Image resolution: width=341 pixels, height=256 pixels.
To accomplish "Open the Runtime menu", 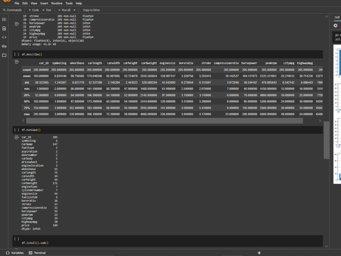I will pos(57,3).
